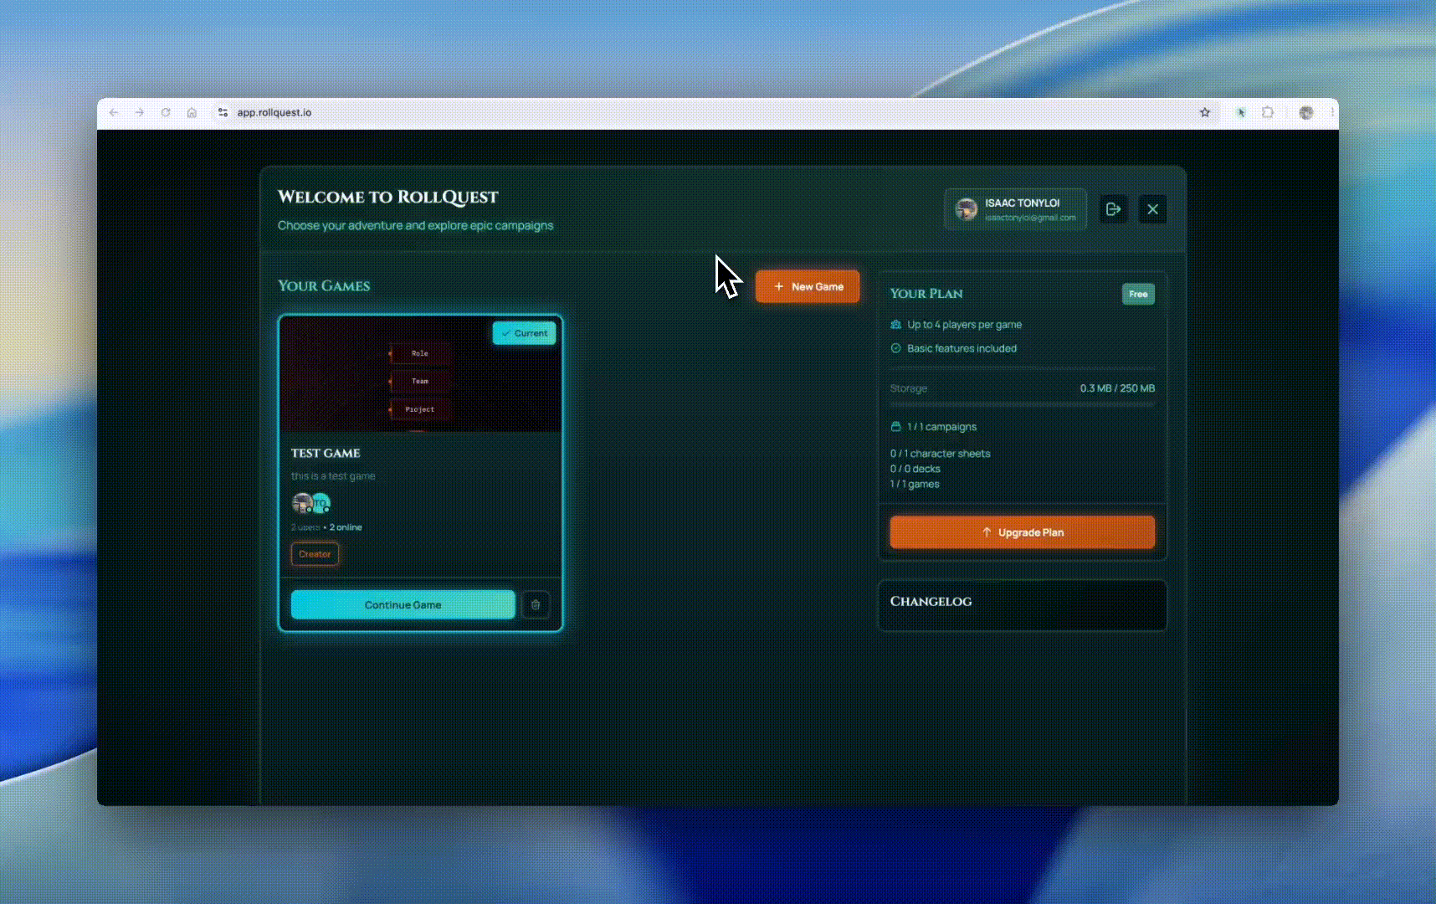Click the campaigns icon in Your Plan
Viewport: 1436px width, 904px height.
point(895,427)
